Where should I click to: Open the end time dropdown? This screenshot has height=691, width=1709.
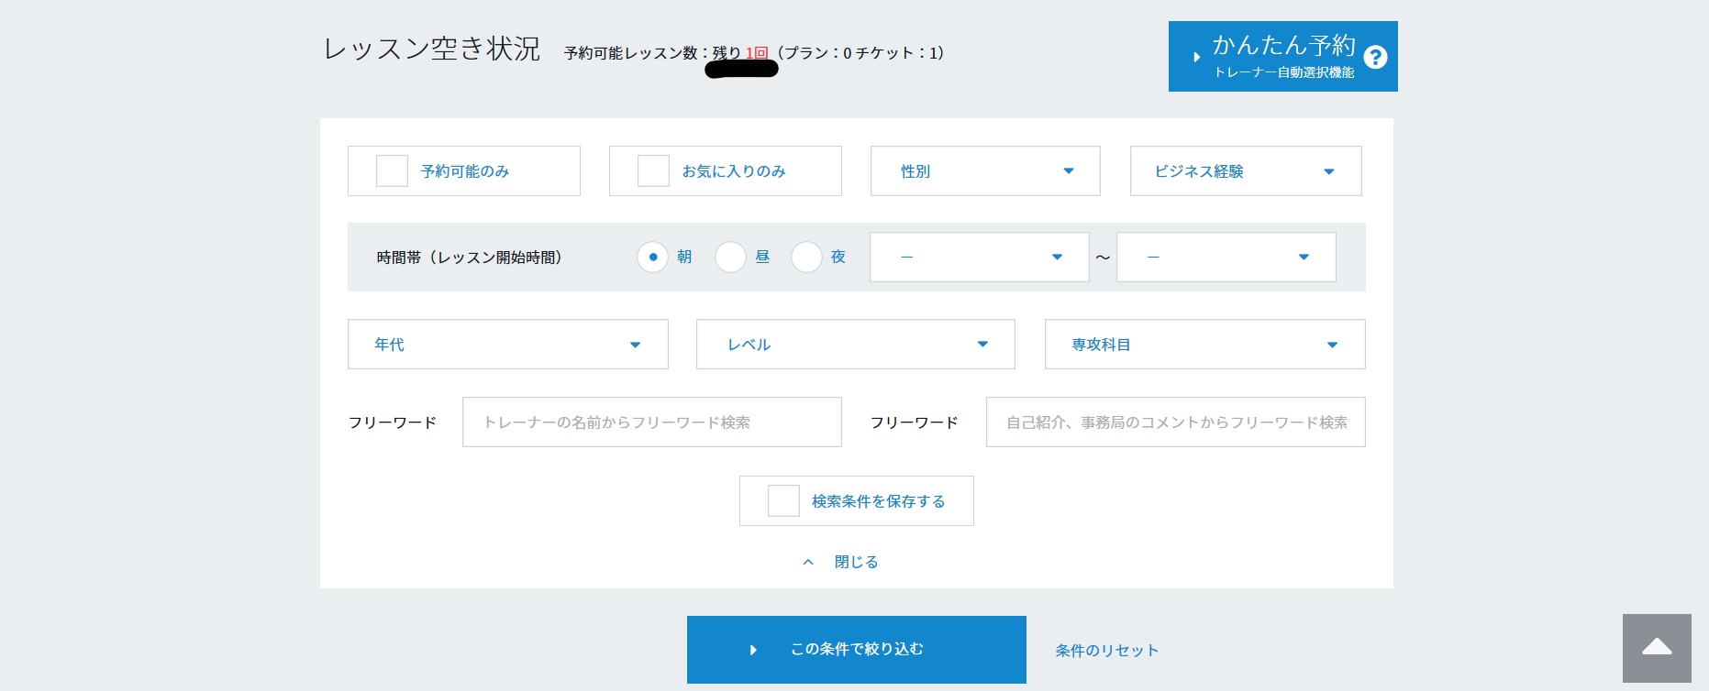pos(1226,258)
